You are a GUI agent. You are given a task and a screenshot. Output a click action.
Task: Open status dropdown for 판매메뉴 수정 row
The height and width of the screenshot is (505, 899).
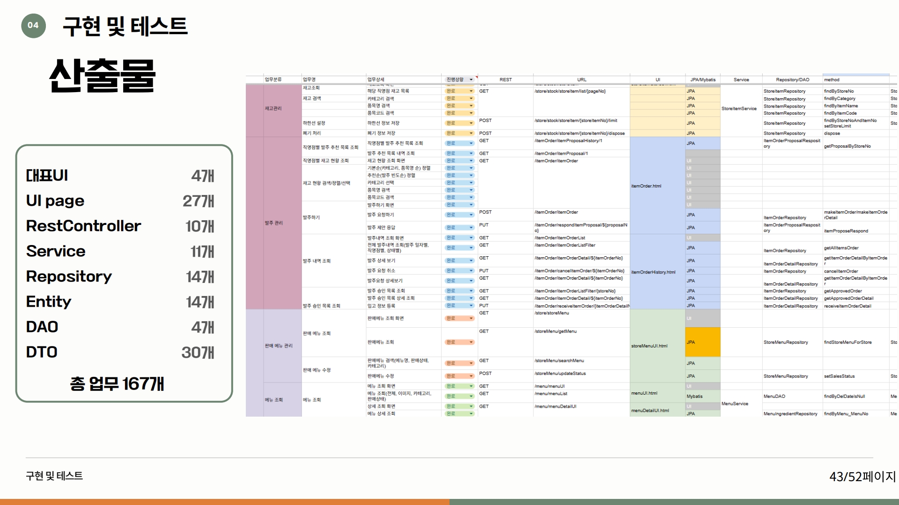tap(472, 376)
